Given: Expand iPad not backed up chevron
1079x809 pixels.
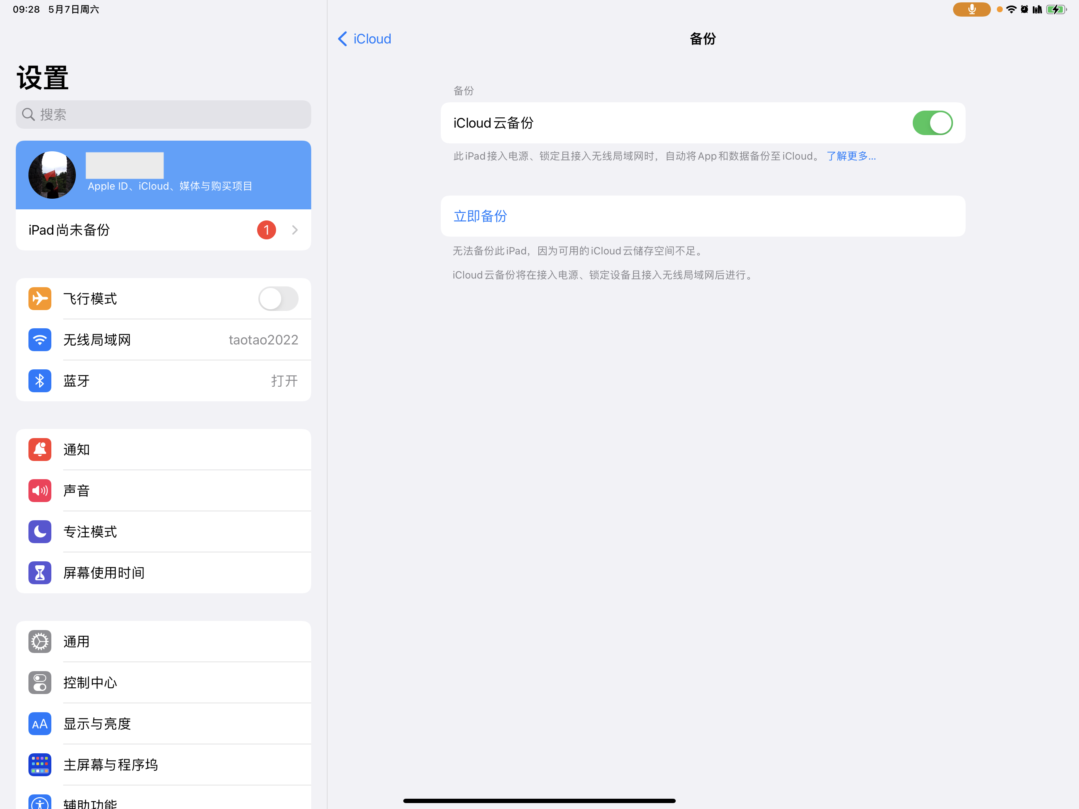Looking at the screenshot, I should point(295,230).
